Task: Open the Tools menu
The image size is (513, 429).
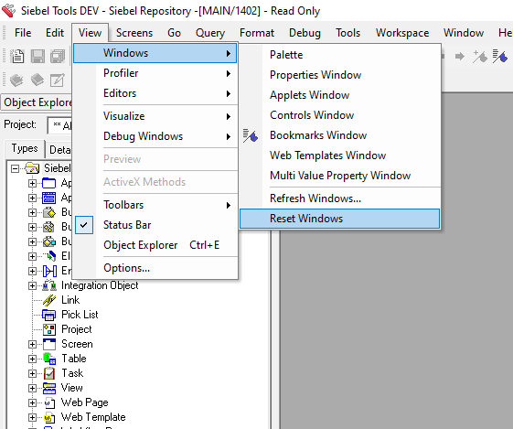Action: (x=347, y=33)
